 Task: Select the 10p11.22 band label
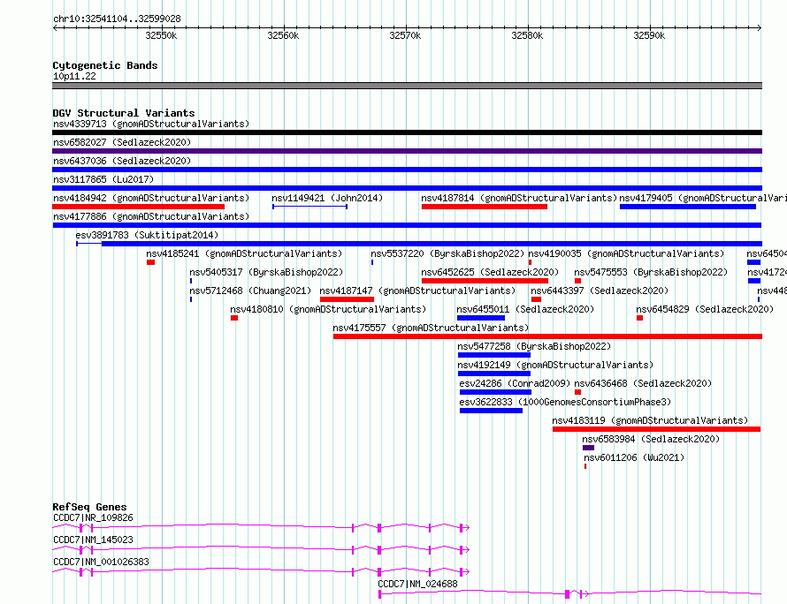click(x=74, y=76)
